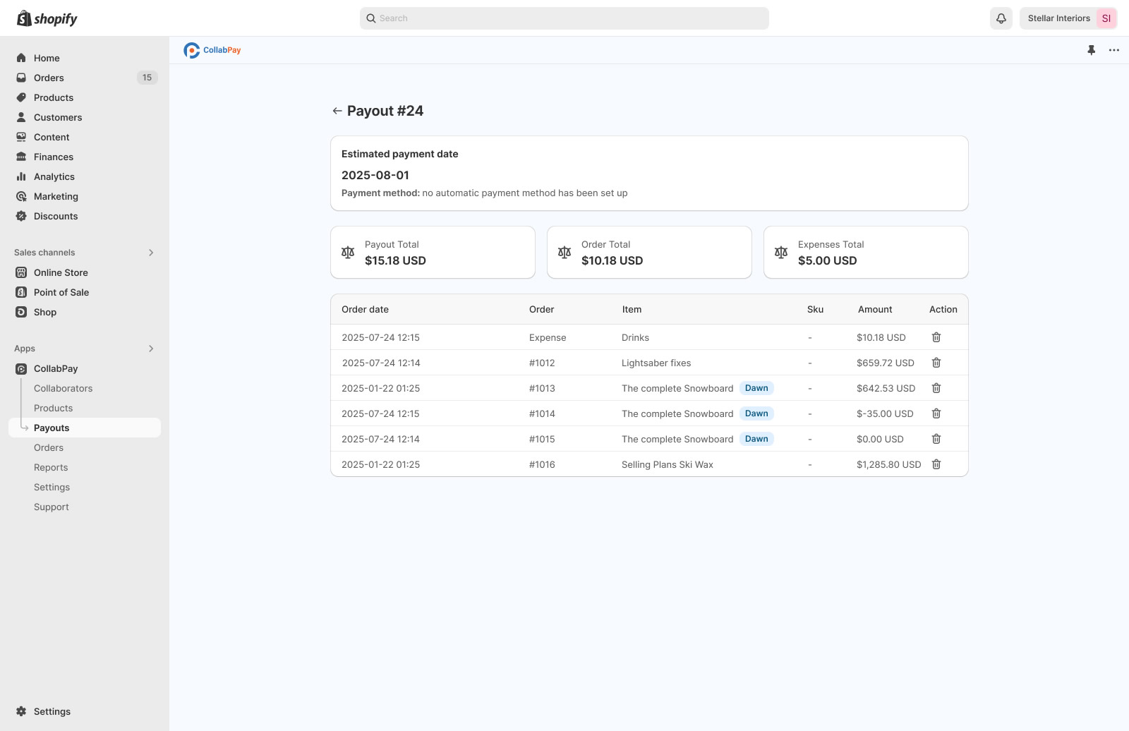
Task: Click the back arrow beside Payout #24
Action: [x=337, y=111]
